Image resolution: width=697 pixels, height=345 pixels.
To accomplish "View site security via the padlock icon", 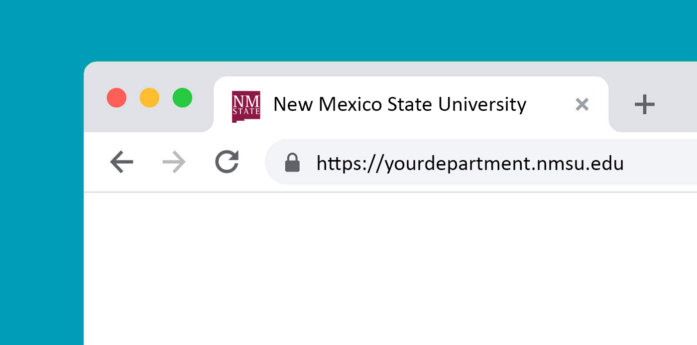I will tap(292, 162).
